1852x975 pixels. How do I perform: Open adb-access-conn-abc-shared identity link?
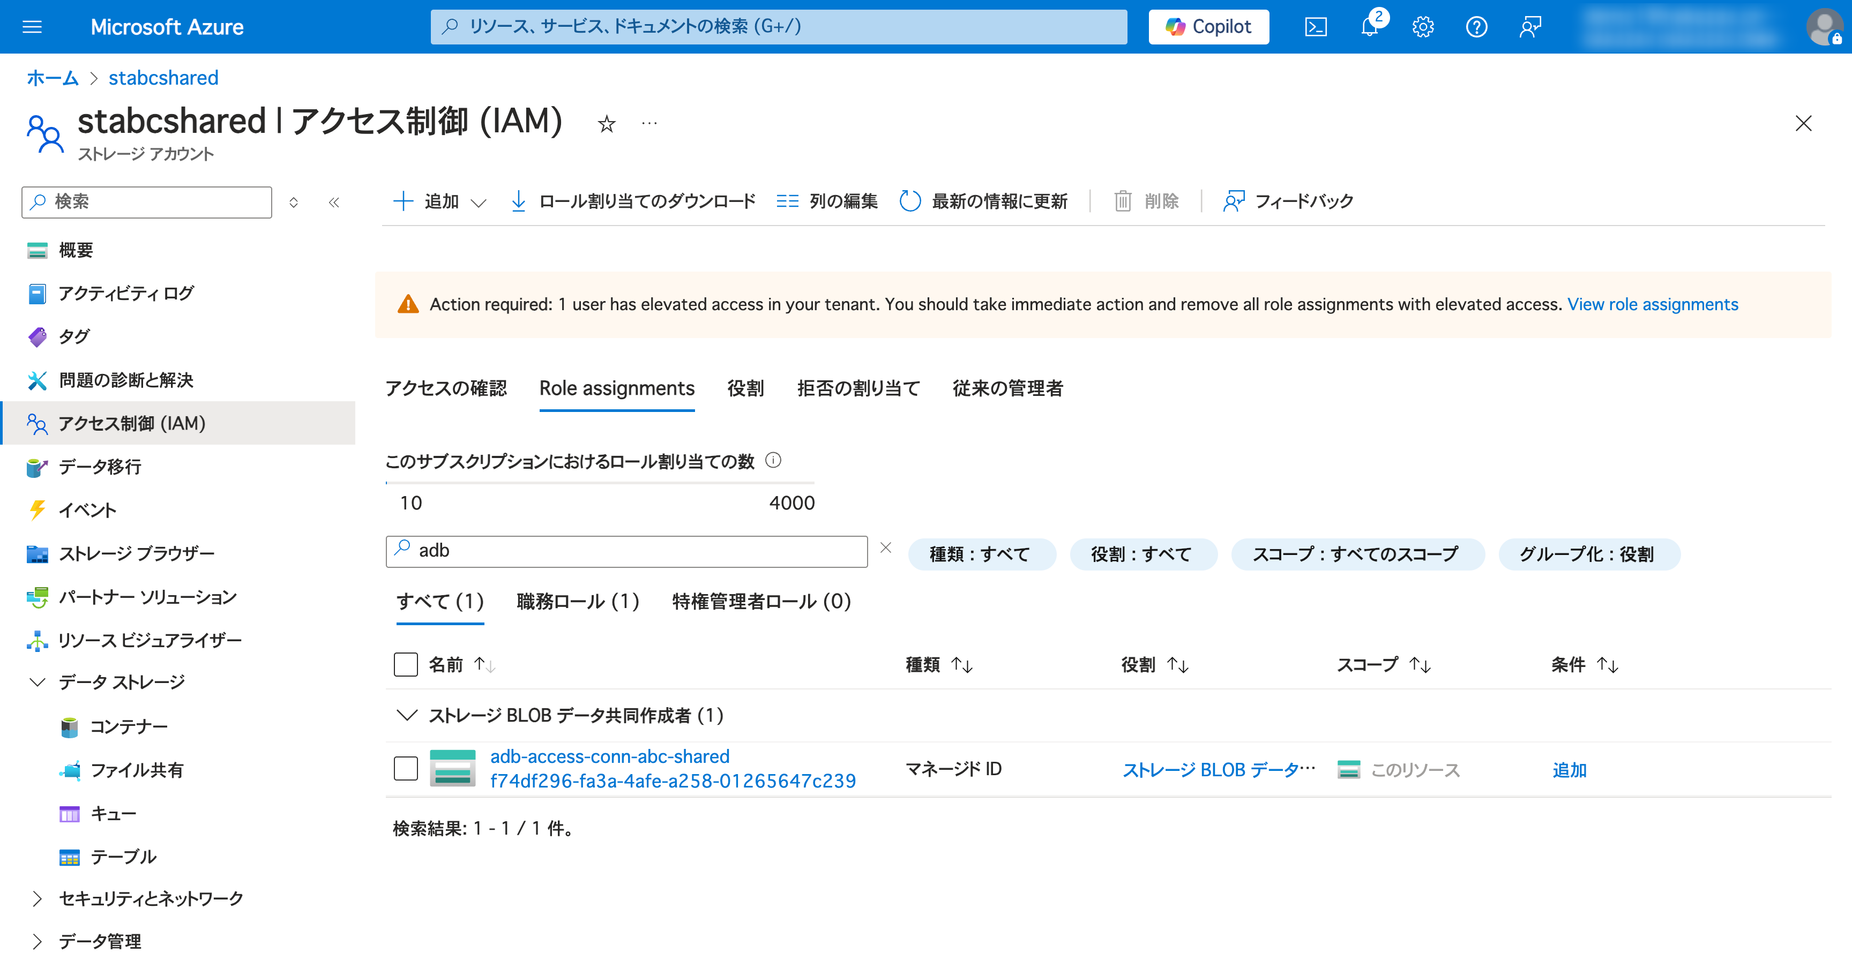tap(610, 756)
